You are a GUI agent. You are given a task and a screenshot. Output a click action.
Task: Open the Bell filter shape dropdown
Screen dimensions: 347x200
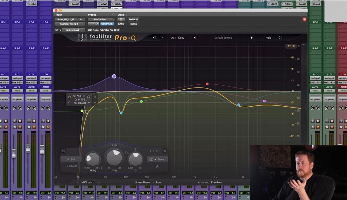pyautogui.click(x=71, y=159)
